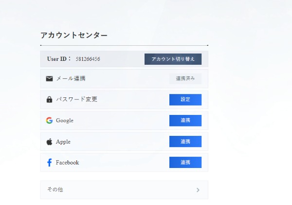Click the Facebook text label
Screen dimensions: 292x205
pyautogui.click(x=67, y=163)
